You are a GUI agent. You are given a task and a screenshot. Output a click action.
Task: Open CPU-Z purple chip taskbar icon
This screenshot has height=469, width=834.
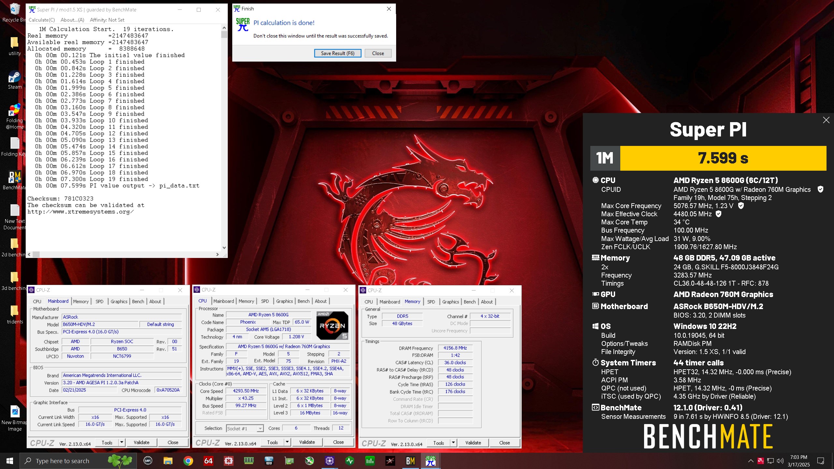pos(329,461)
